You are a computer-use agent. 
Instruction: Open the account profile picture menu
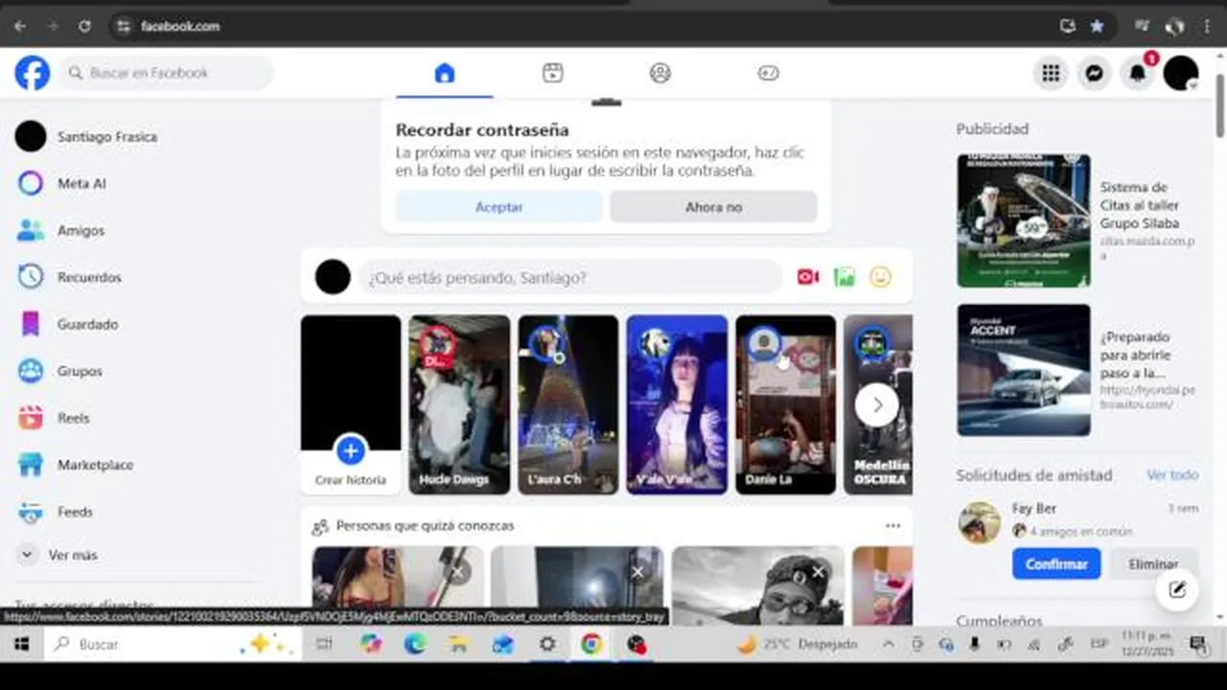1181,73
